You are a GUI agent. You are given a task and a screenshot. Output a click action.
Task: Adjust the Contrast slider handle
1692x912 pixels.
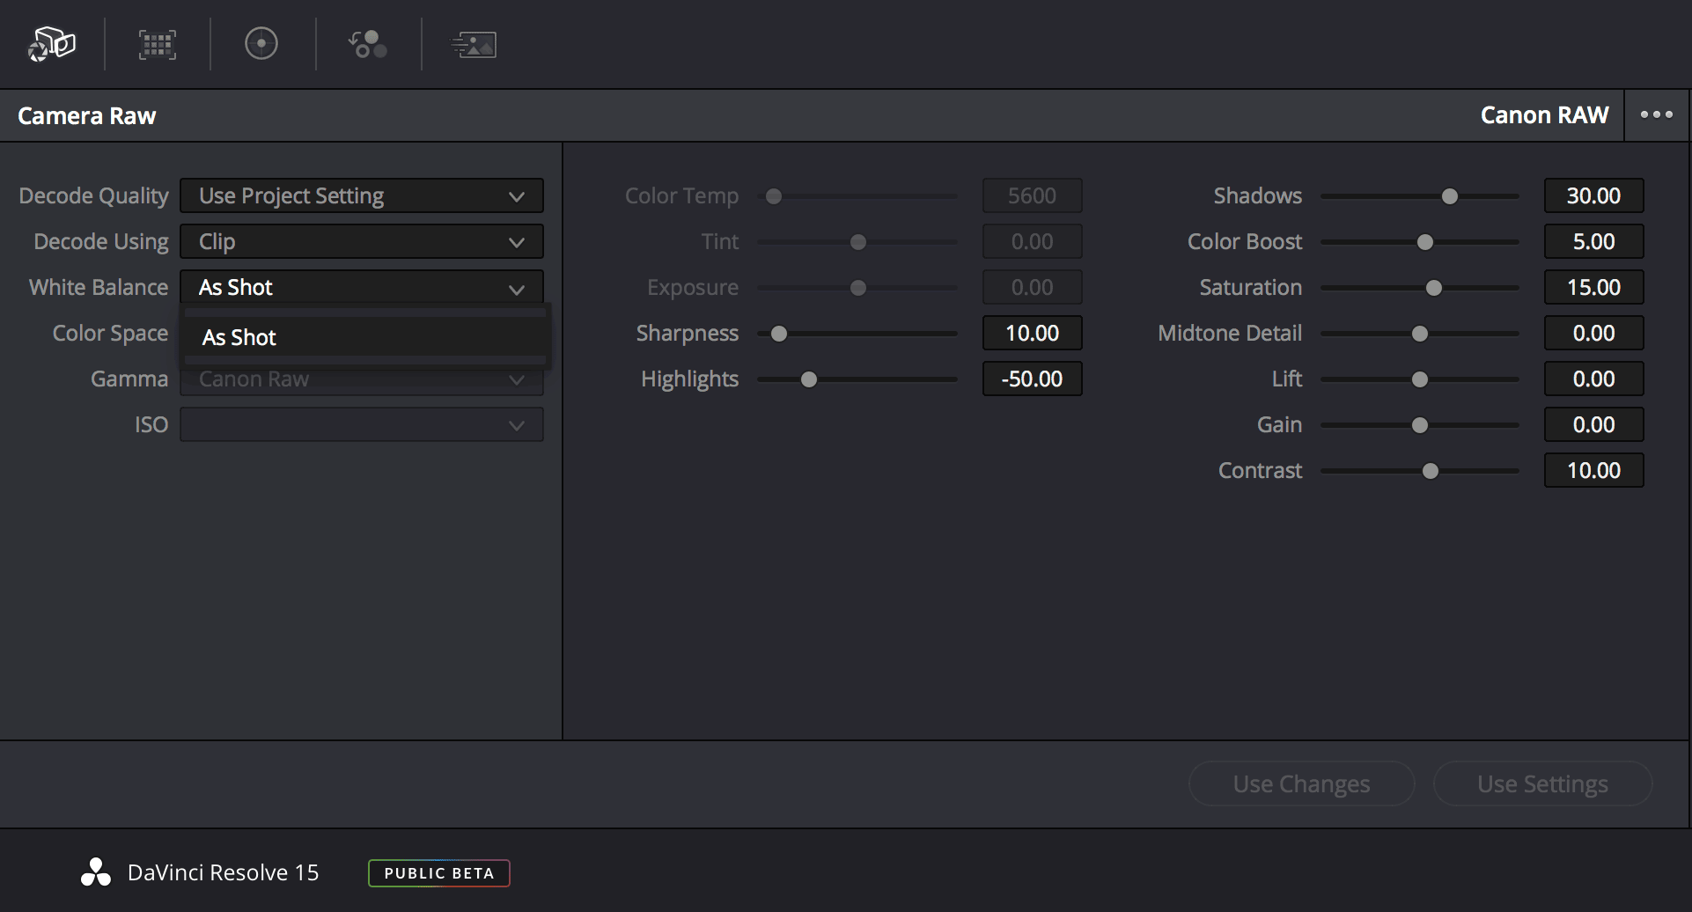coord(1431,471)
